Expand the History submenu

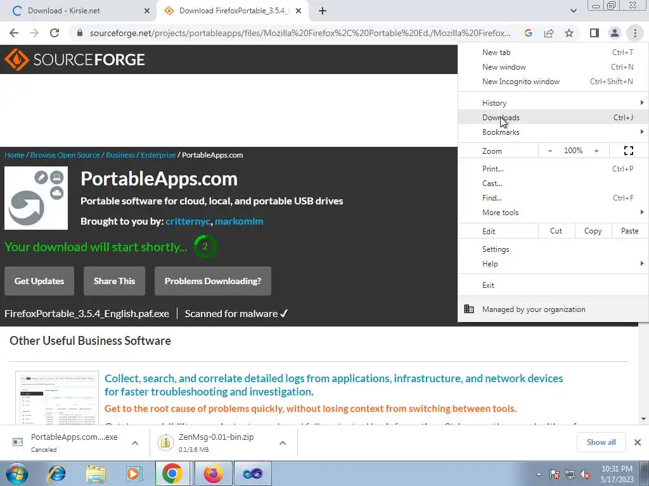[x=553, y=103]
